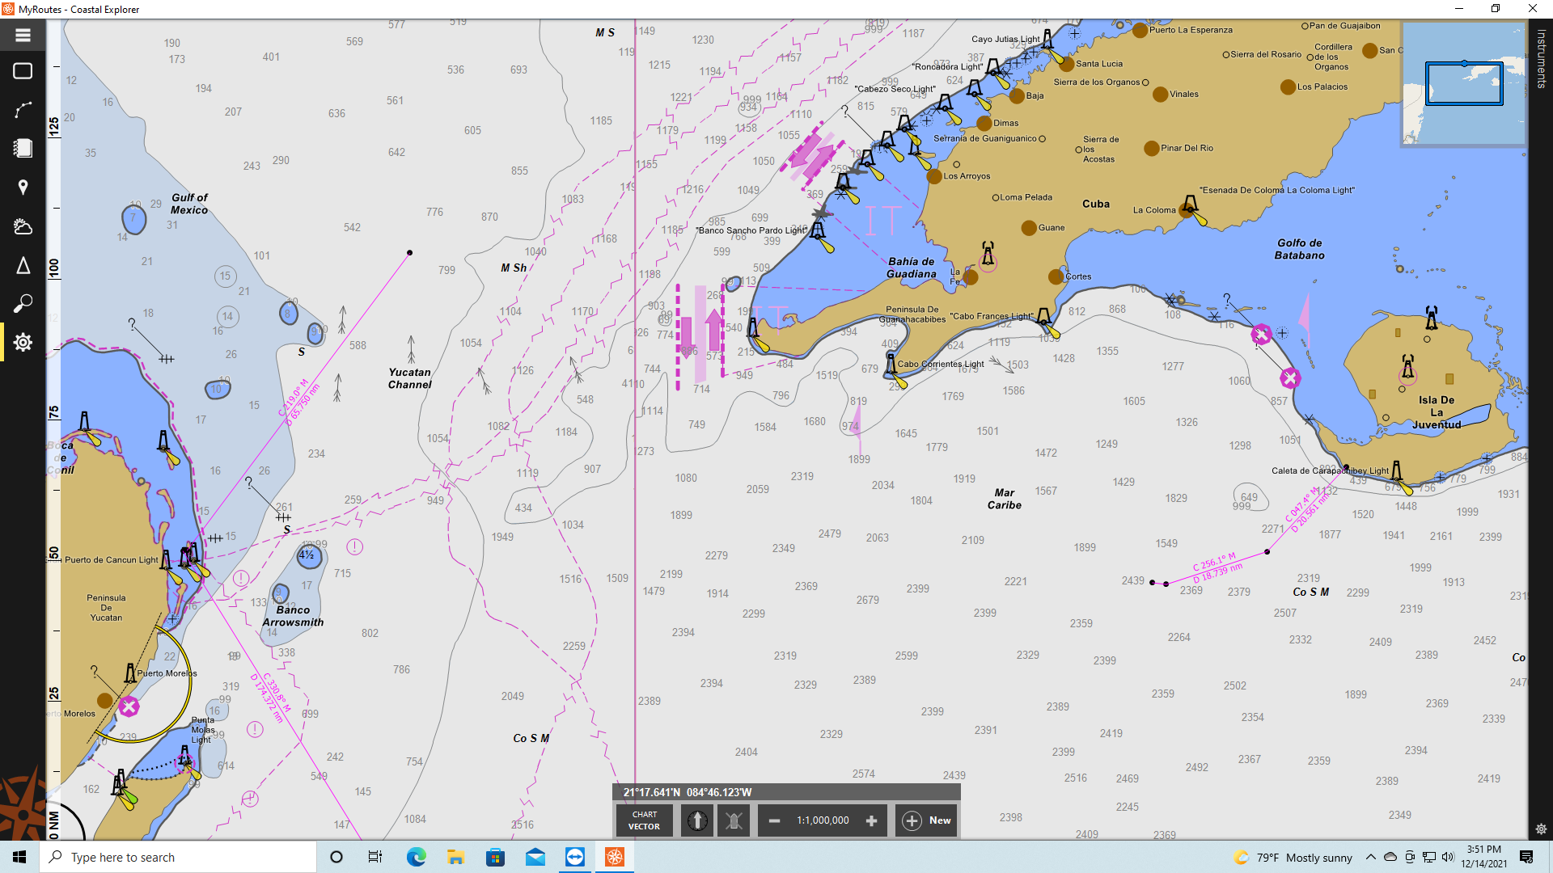
Task: Click the New button
Action: tap(927, 820)
